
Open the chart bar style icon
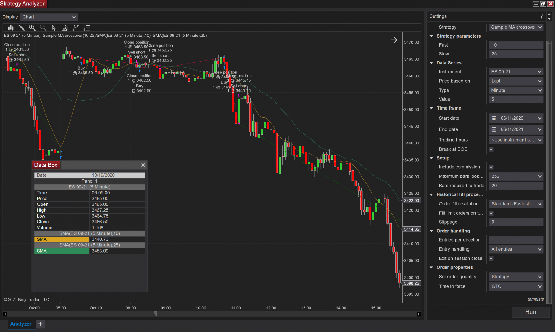tap(11, 28)
